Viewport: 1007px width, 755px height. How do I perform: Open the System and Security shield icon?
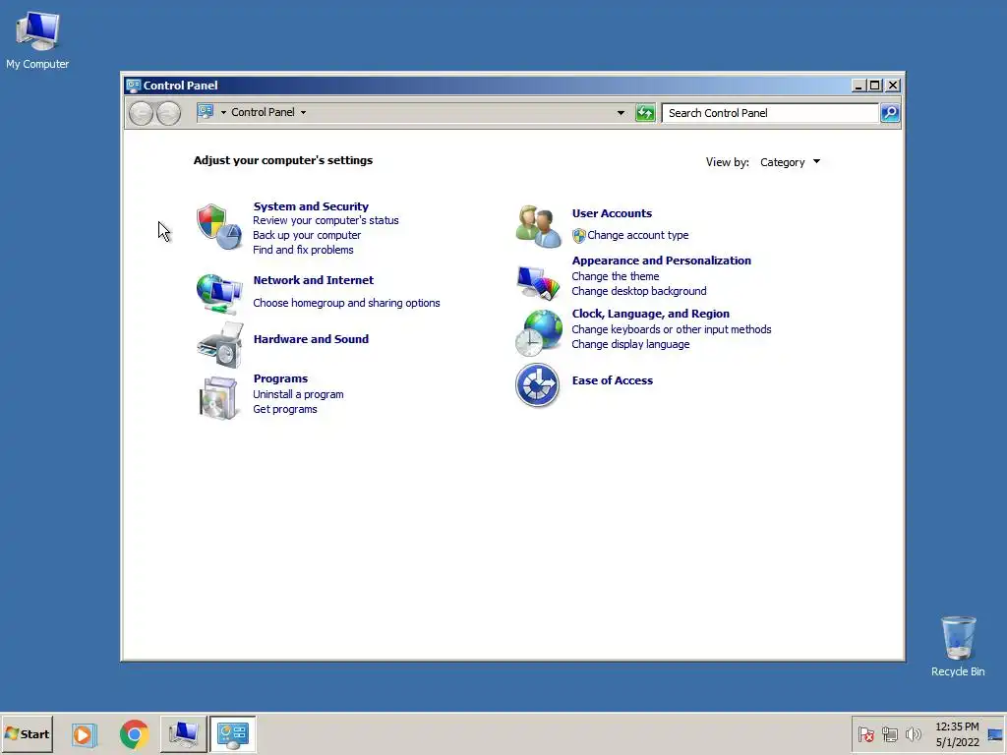pos(219,227)
